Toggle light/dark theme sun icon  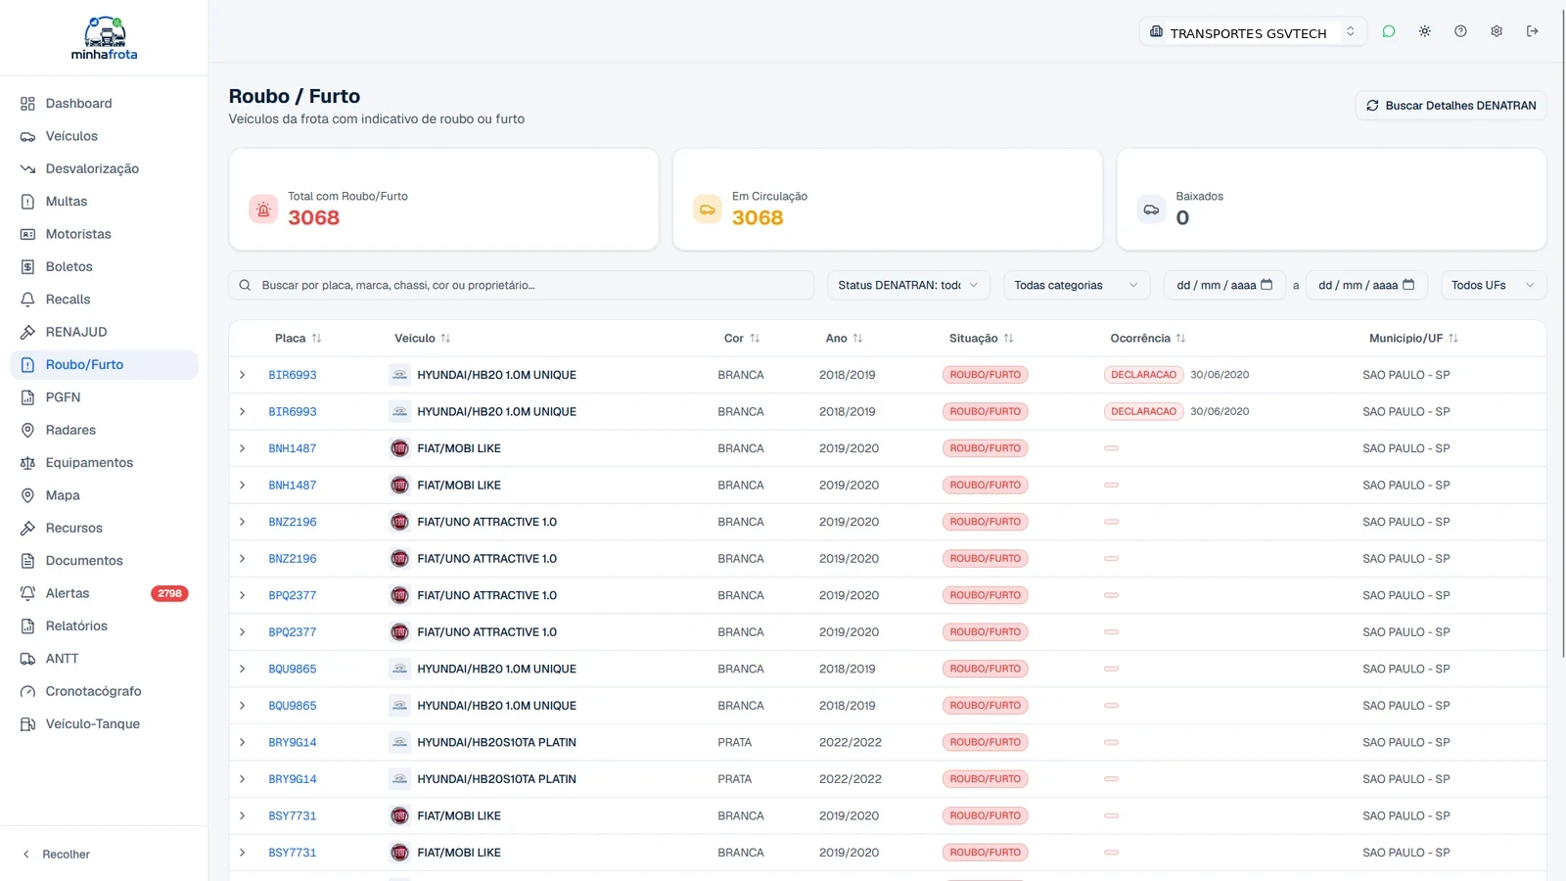(1424, 31)
